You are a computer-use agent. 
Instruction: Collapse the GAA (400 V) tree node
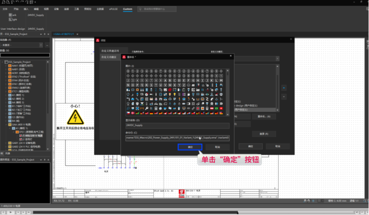click(6, 125)
